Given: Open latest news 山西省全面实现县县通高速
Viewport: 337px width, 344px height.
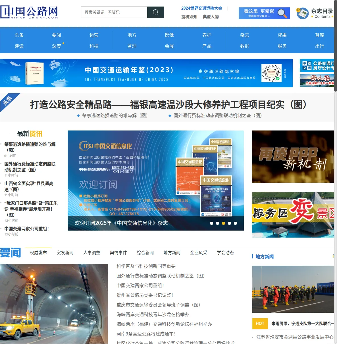Looking at the screenshot, I should pos(29,186).
